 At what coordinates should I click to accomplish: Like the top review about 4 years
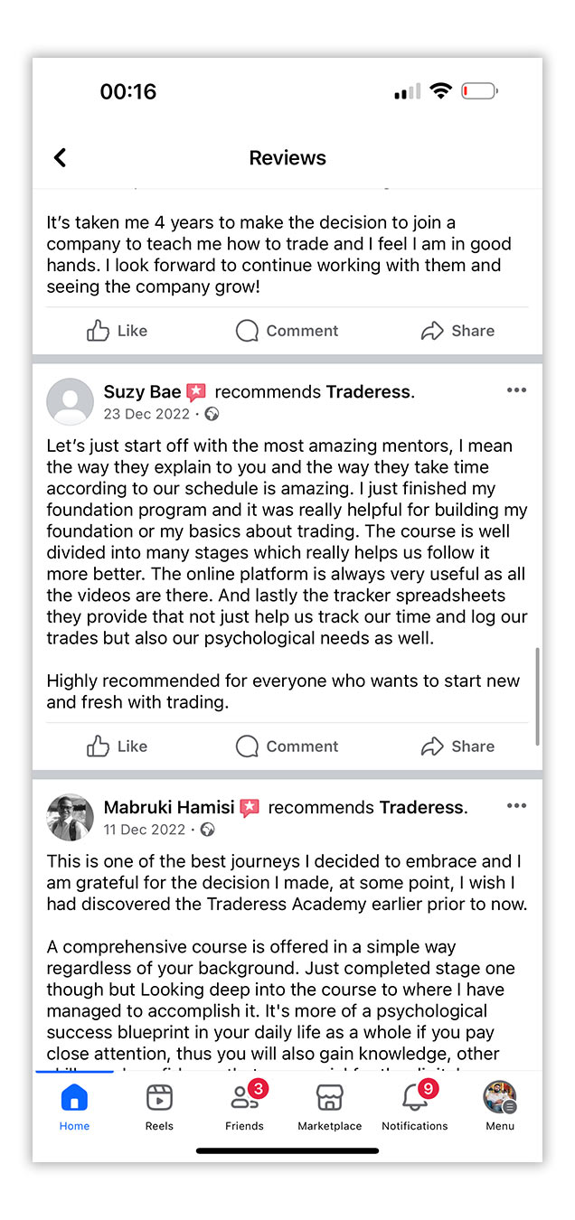coord(117,331)
